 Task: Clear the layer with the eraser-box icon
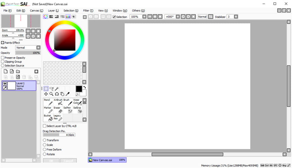18,77
